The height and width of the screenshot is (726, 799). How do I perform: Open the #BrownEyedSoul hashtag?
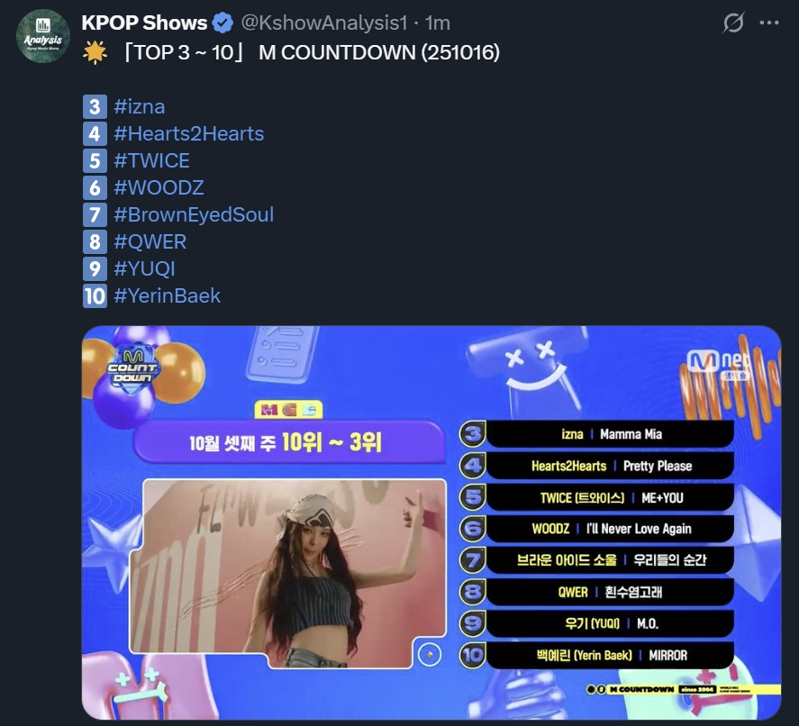coord(195,215)
